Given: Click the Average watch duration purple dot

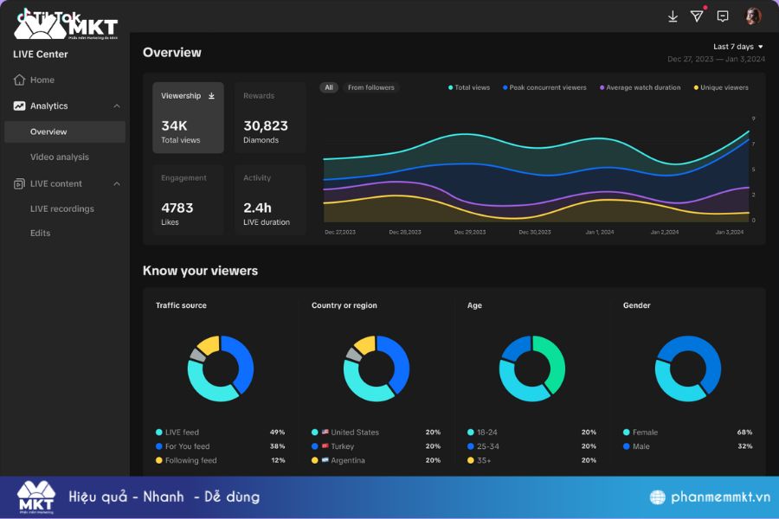Looking at the screenshot, I should (602, 87).
